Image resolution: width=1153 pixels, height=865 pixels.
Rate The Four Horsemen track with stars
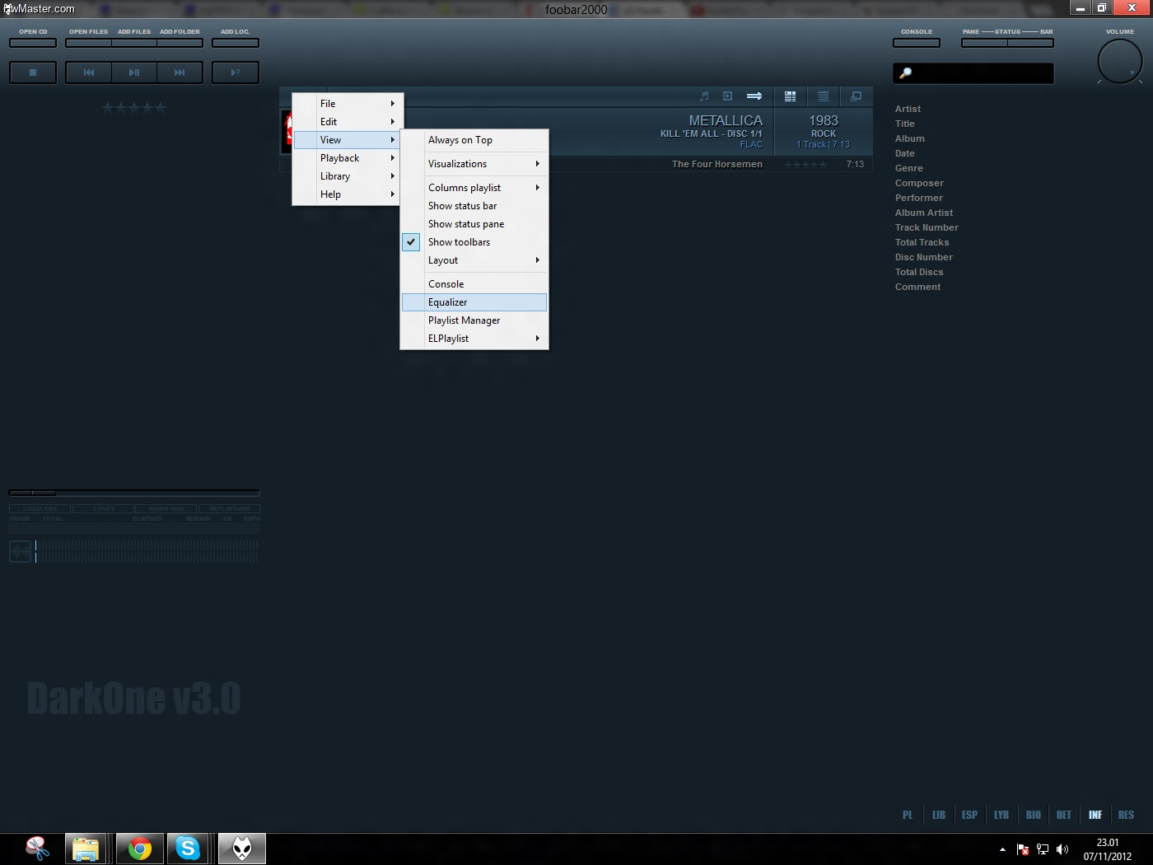pyautogui.click(x=805, y=164)
